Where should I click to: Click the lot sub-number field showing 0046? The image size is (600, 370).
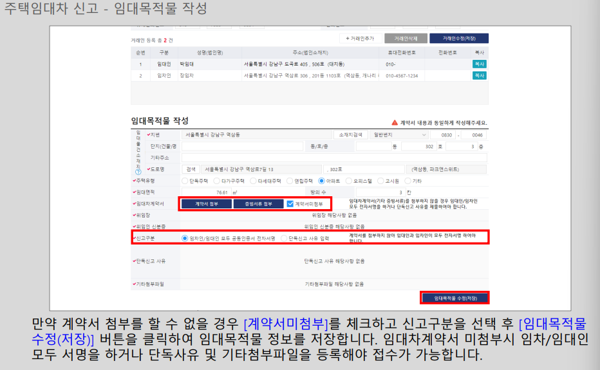coord(474,134)
